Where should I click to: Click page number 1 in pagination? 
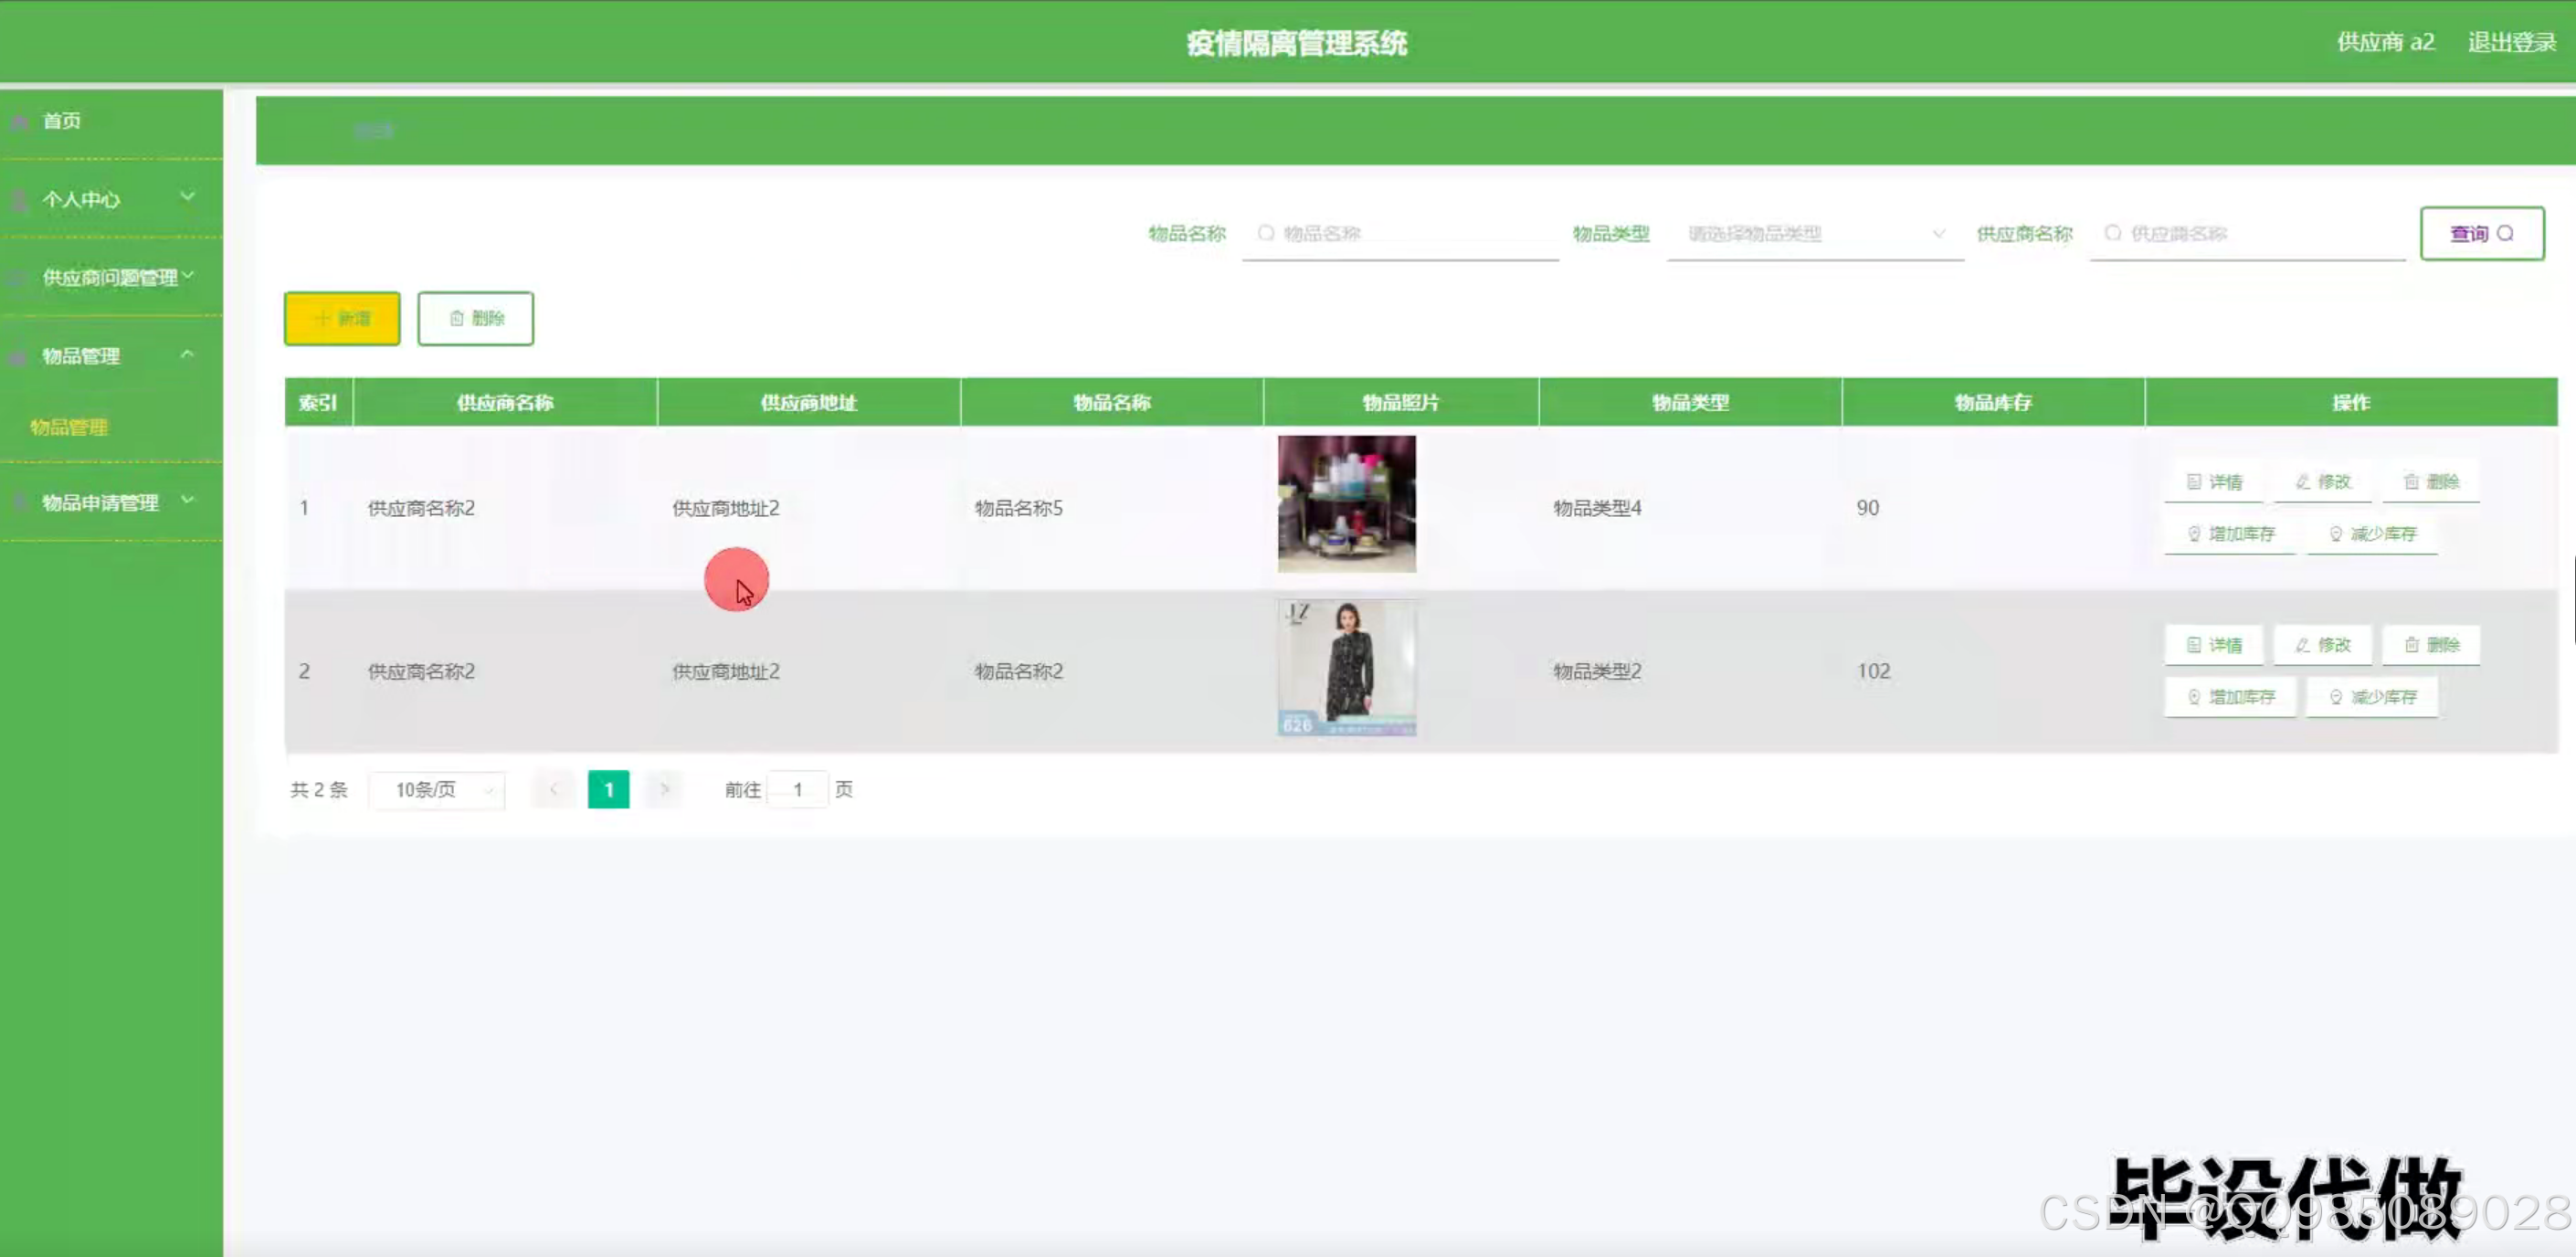click(x=608, y=790)
